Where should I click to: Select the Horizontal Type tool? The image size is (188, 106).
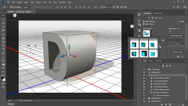pos(3,49)
